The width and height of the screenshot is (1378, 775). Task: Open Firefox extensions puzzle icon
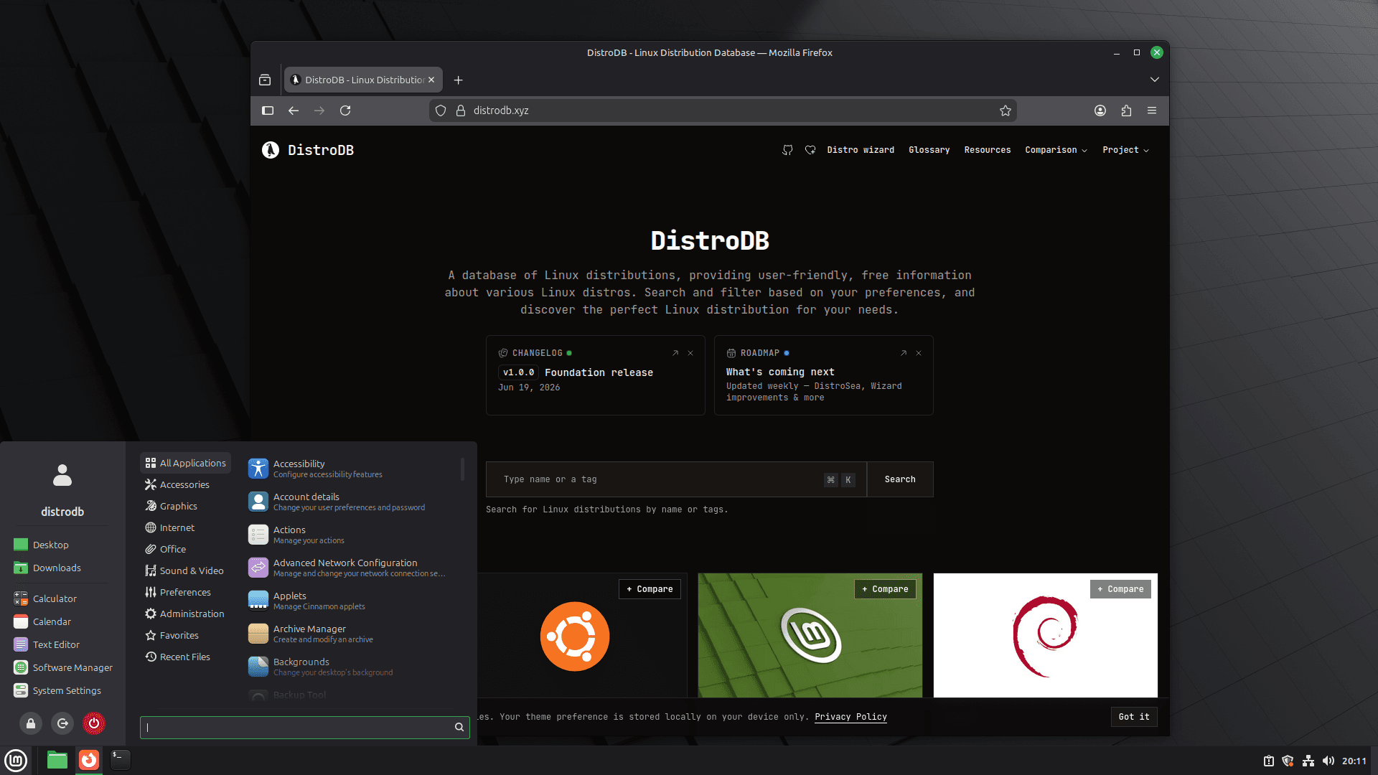[x=1126, y=111]
